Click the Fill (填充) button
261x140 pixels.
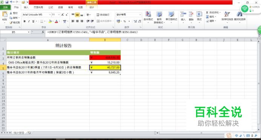(x=211, y=17)
